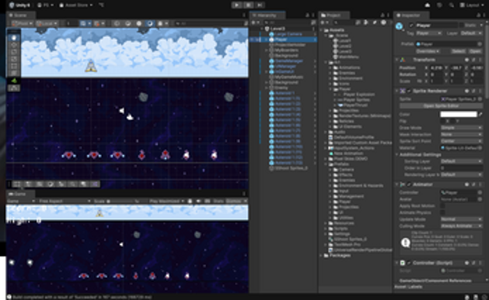
Task: Open the Sprite Renderer component context menu
Action: [480, 91]
